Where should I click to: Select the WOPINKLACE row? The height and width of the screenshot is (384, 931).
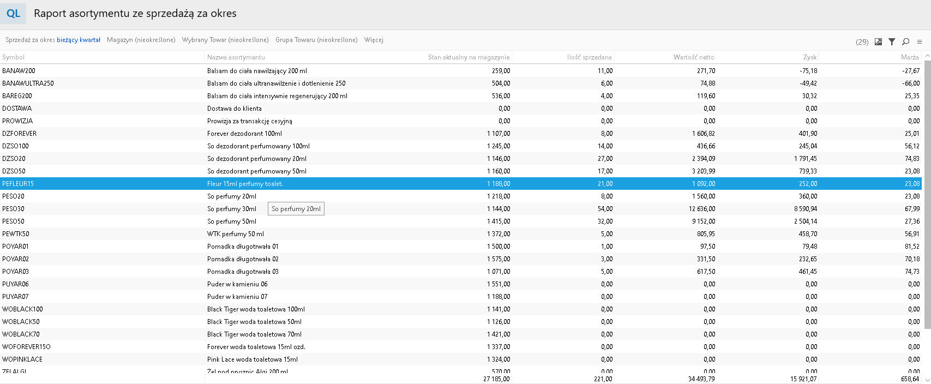pos(22,359)
